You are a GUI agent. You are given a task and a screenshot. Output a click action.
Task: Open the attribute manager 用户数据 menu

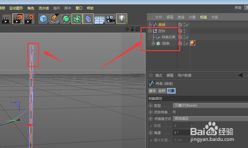click(x=185, y=75)
